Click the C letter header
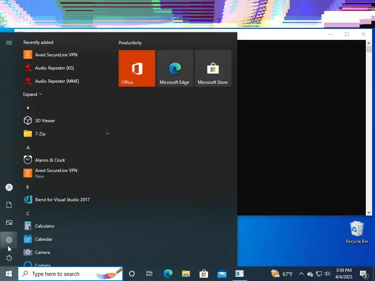This screenshot has width=375, height=281. [28, 213]
